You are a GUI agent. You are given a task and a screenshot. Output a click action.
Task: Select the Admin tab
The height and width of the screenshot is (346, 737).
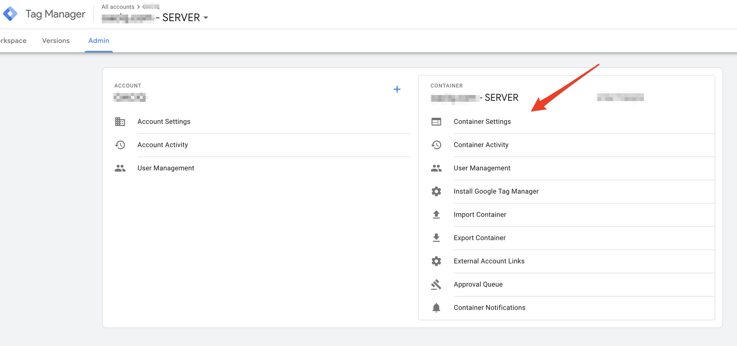click(x=99, y=41)
